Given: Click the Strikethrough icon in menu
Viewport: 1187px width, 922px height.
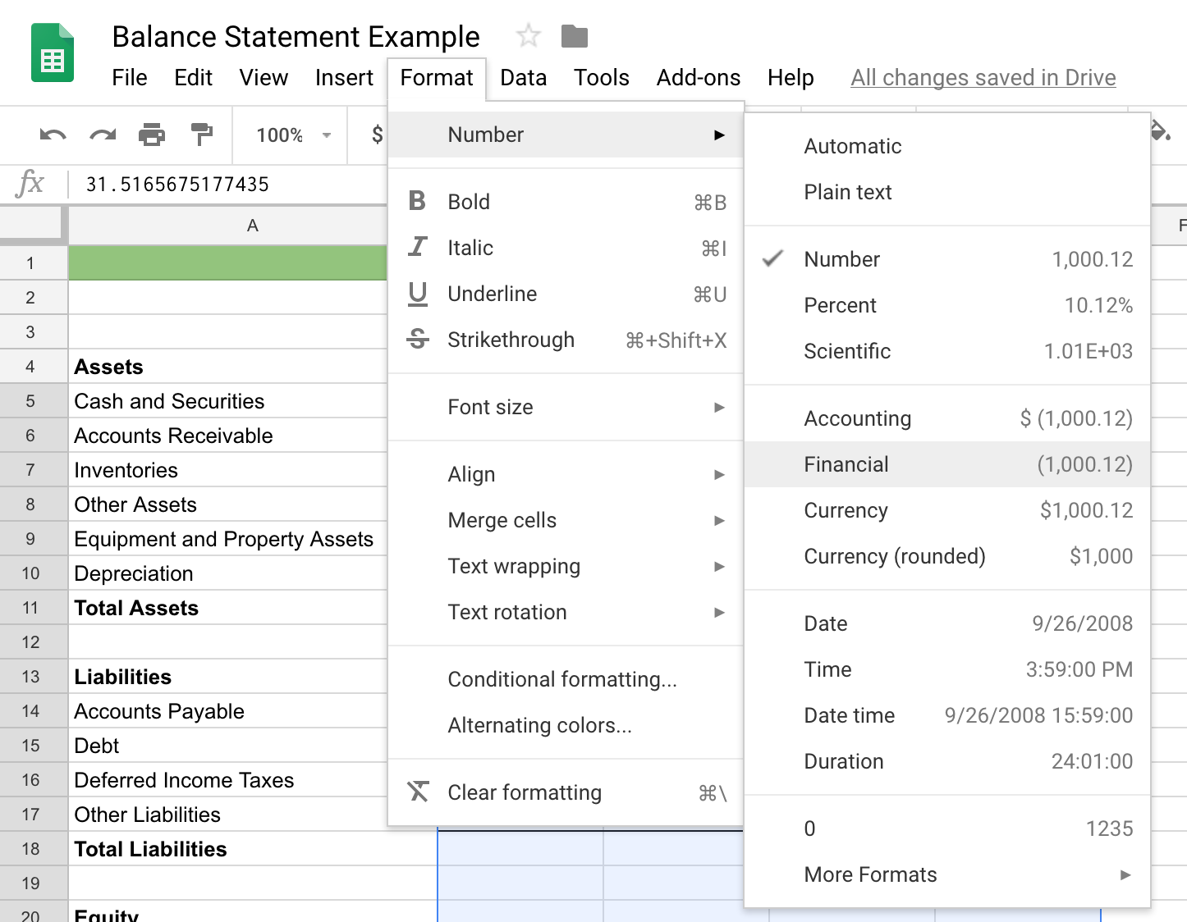Looking at the screenshot, I should [x=417, y=339].
